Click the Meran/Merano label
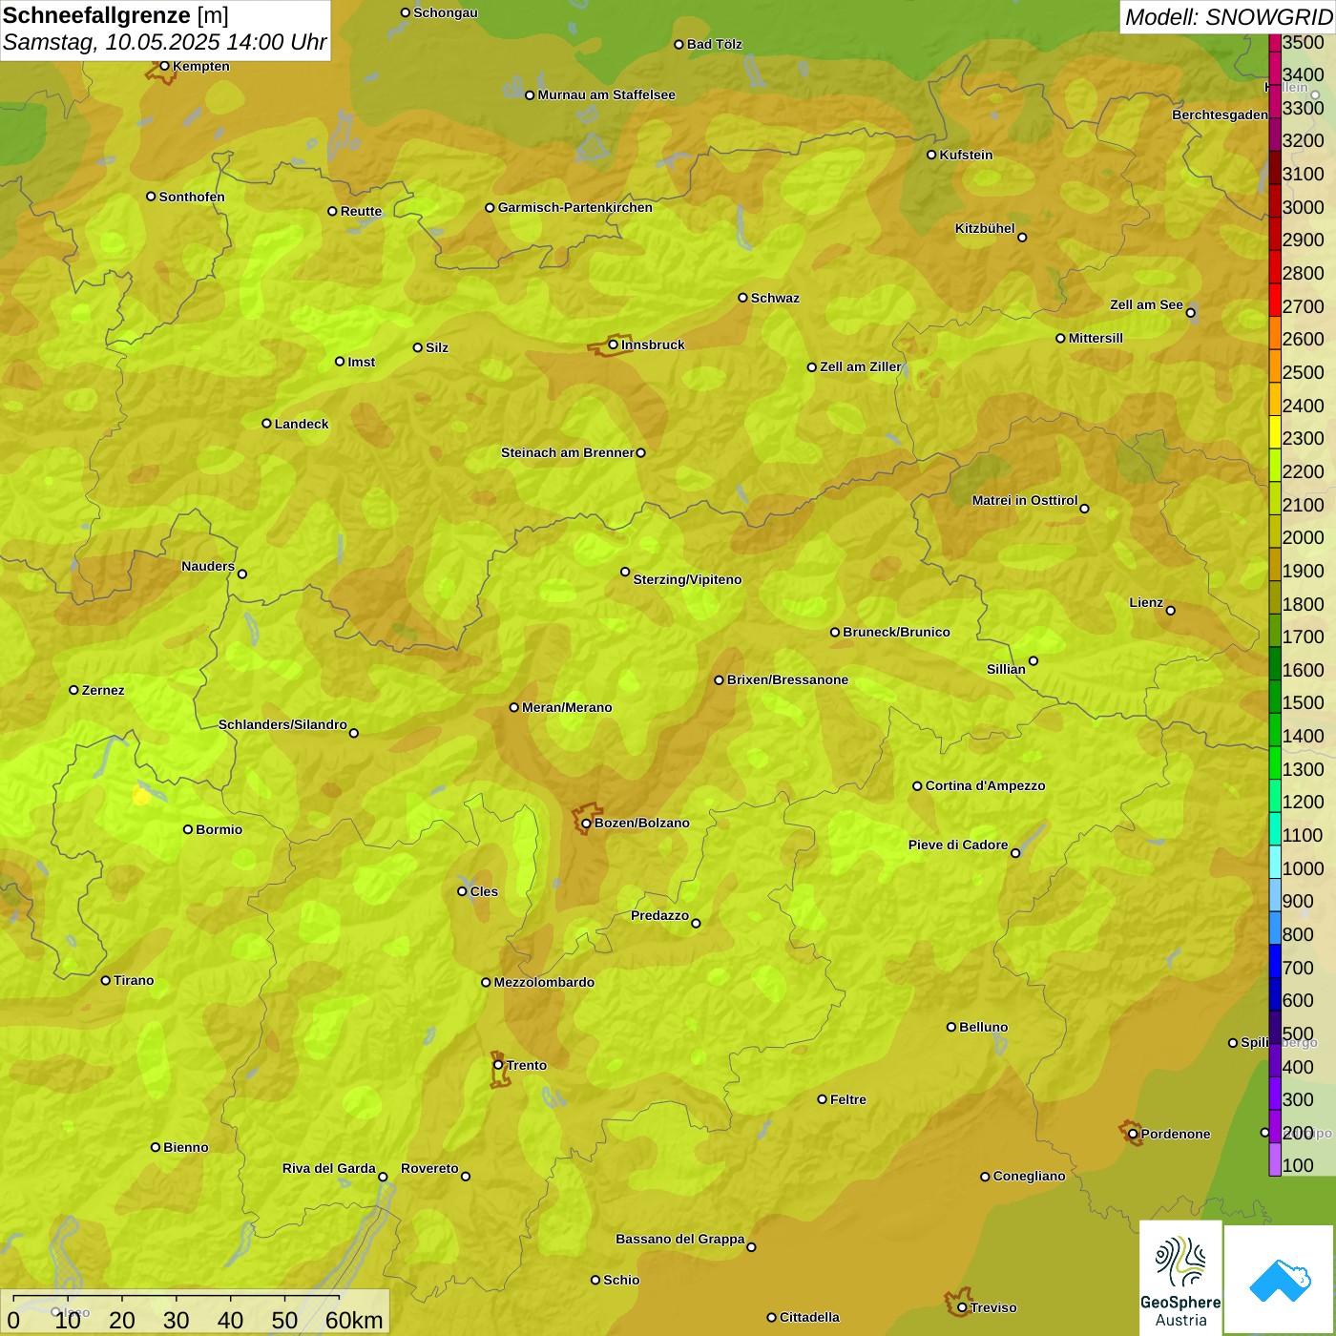 pos(567,707)
